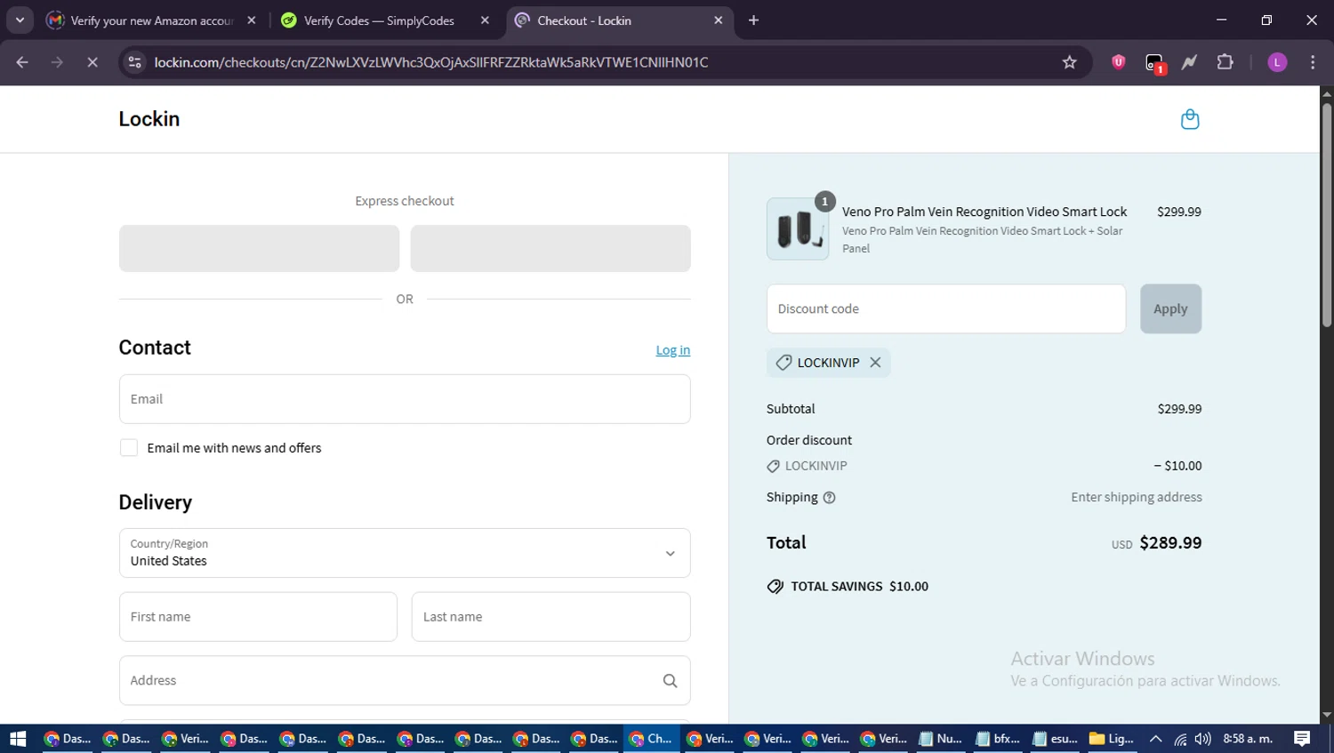Open the Windows notification center

point(1302,739)
